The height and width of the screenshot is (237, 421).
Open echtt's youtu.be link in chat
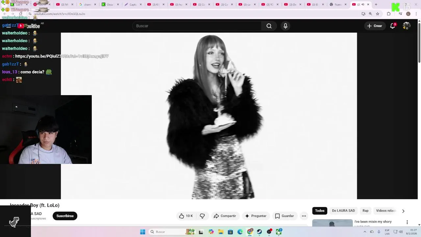62,56
